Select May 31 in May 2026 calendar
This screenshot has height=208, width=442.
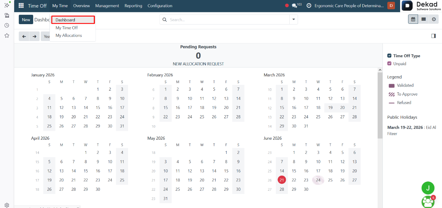165,198
